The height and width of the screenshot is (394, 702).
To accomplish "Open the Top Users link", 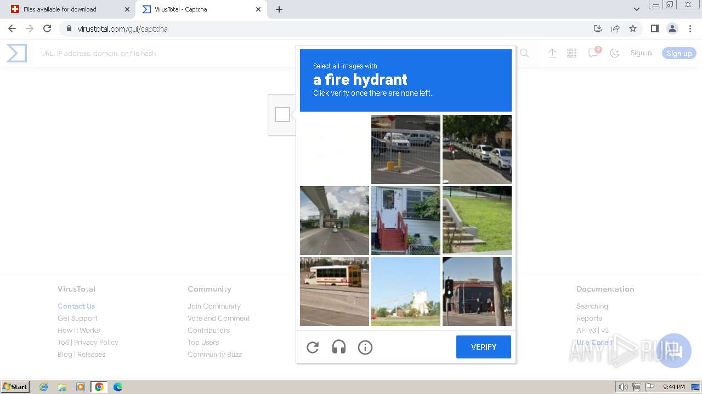I will click(203, 342).
